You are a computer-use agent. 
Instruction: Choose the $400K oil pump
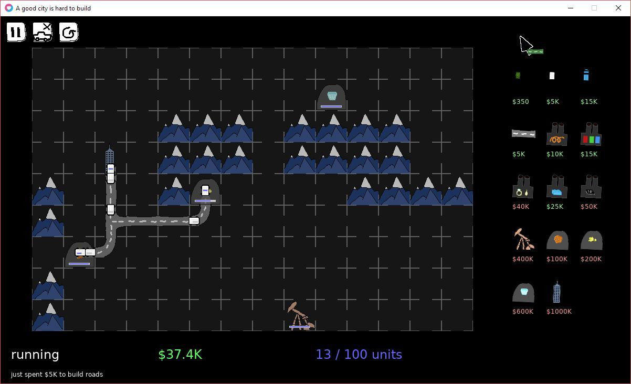[x=523, y=239]
